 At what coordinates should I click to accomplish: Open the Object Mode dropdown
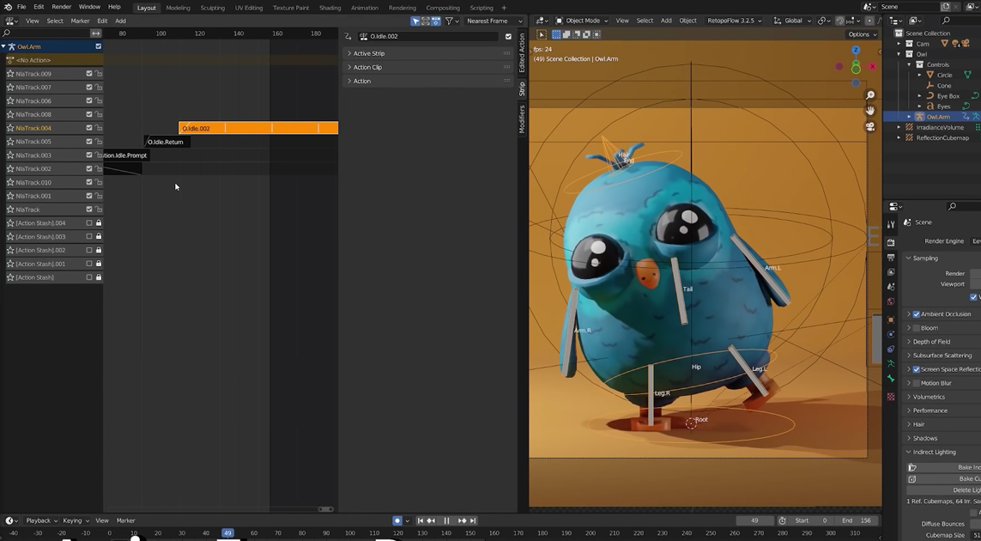click(x=582, y=21)
